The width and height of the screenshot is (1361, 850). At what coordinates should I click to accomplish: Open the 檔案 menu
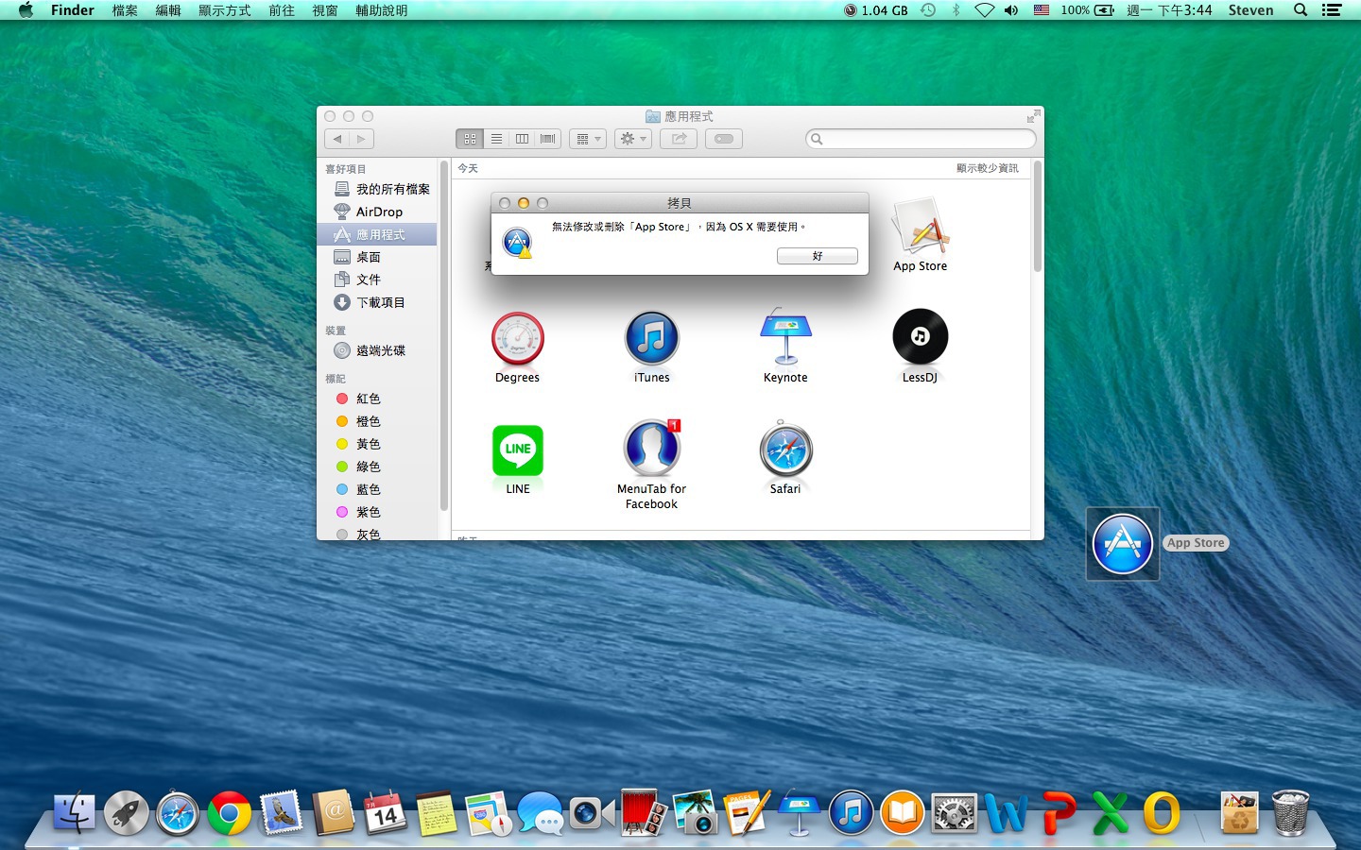pyautogui.click(x=125, y=10)
